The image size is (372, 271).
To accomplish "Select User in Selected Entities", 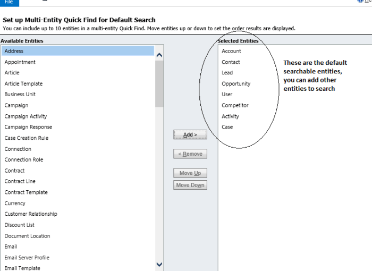I will tap(227, 94).
